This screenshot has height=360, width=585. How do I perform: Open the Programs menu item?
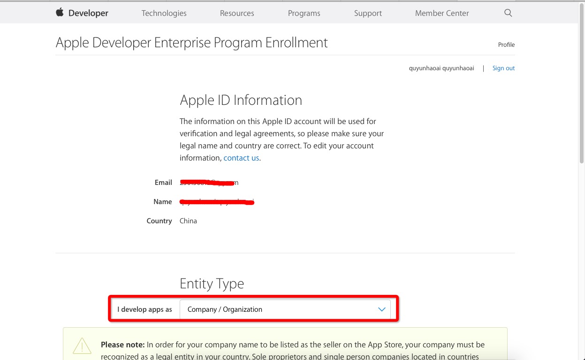coord(304,13)
